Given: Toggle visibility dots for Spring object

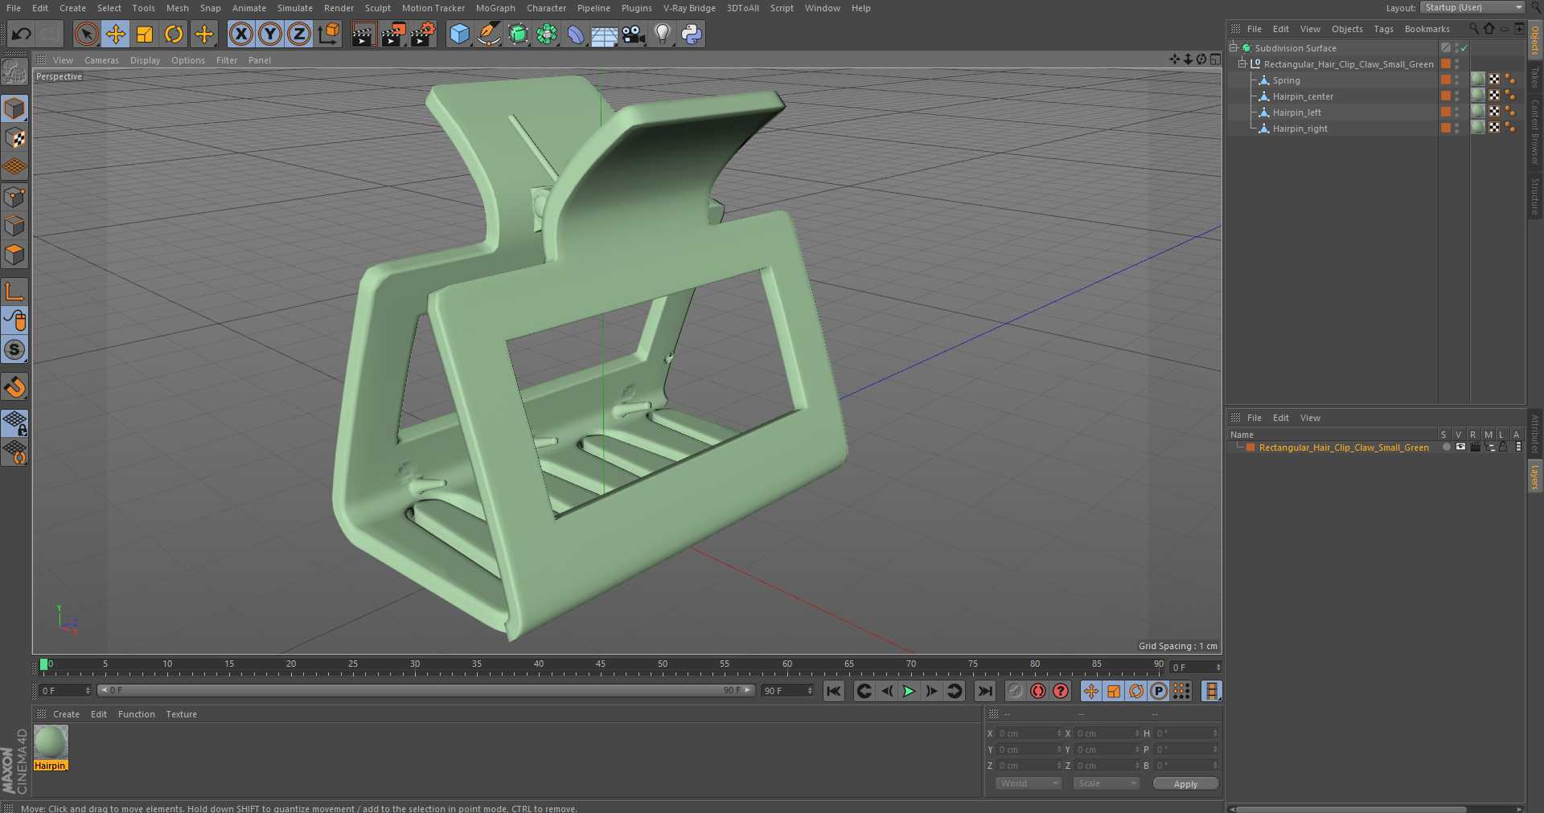Looking at the screenshot, I should [x=1457, y=80].
